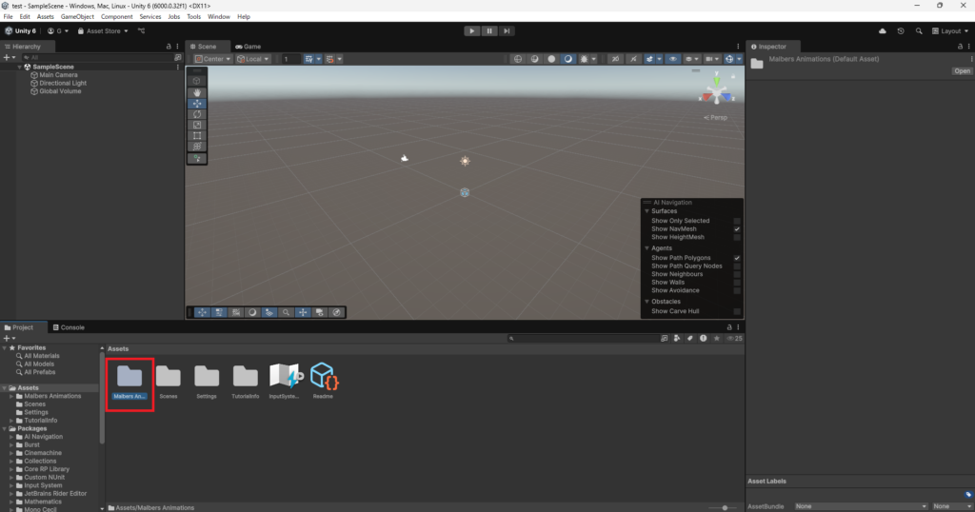The width and height of the screenshot is (975, 512).
Task: Open the Assets menu
Action: pyautogui.click(x=46, y=17)
